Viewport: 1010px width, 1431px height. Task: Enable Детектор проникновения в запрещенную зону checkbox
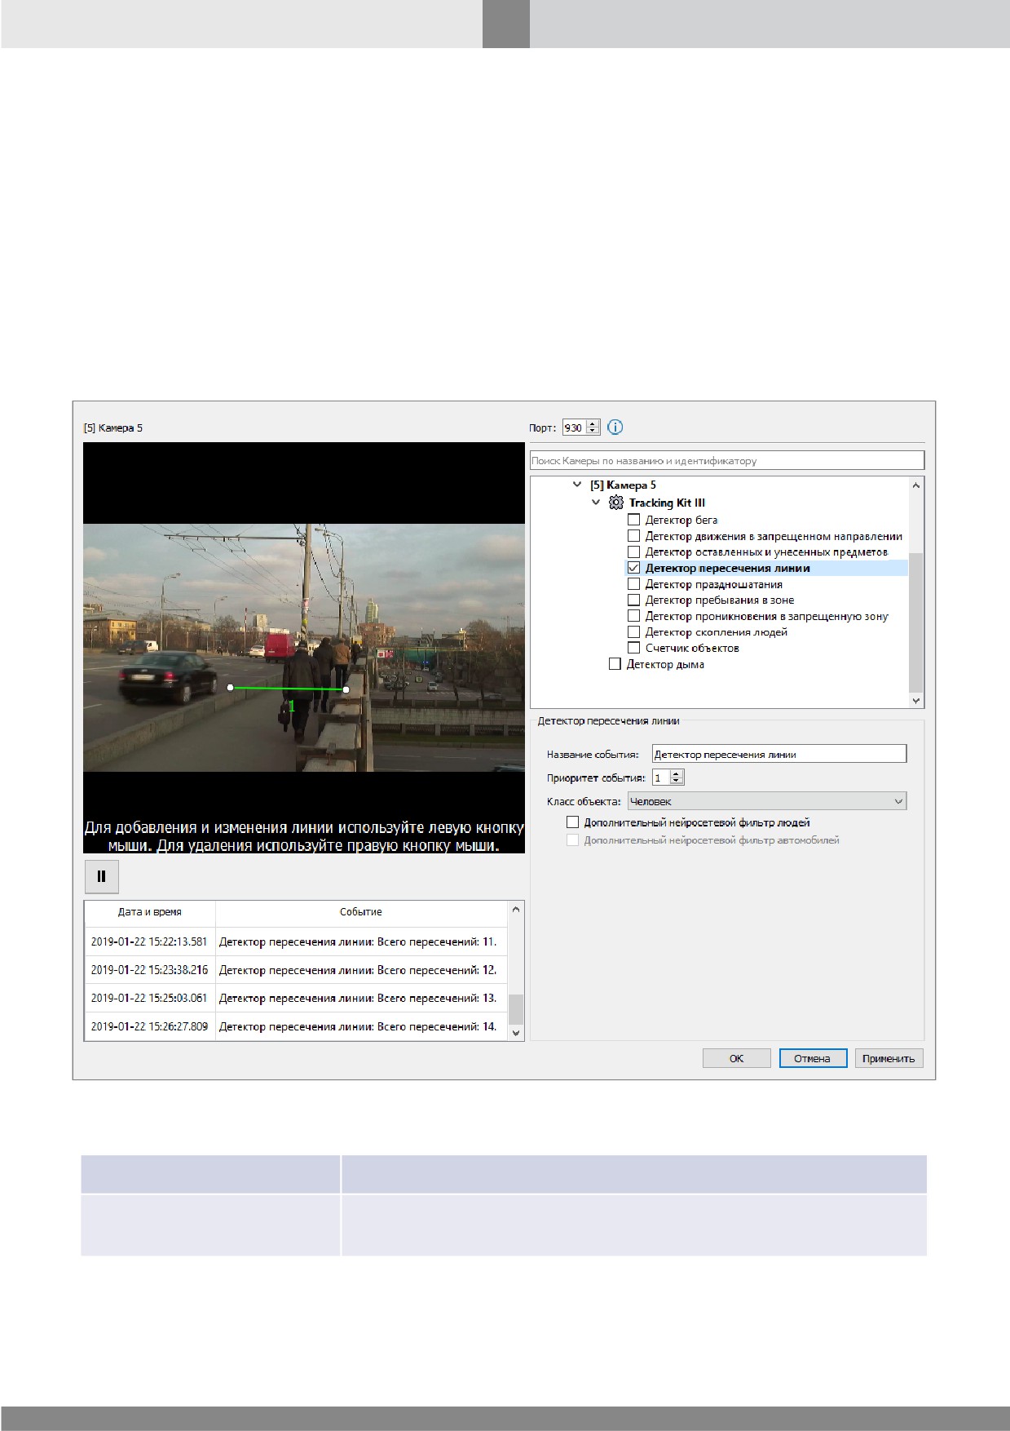(633, 616)
